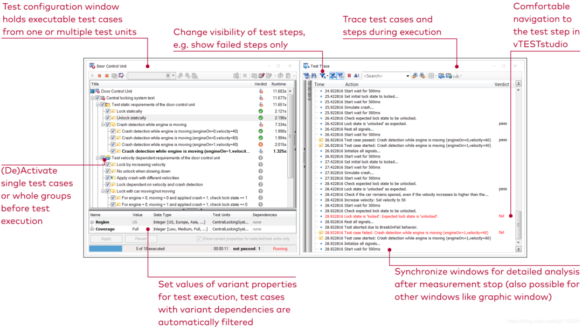Collapse Test velocity dependent requirements group
Viewport: 582px width, 327px height.
tap(98, 158)
